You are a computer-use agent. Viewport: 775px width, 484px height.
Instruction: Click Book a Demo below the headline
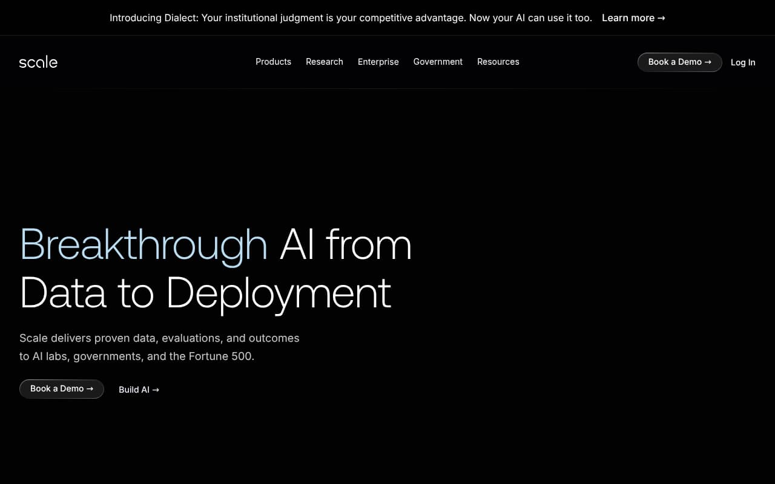[x=62, y=389]
